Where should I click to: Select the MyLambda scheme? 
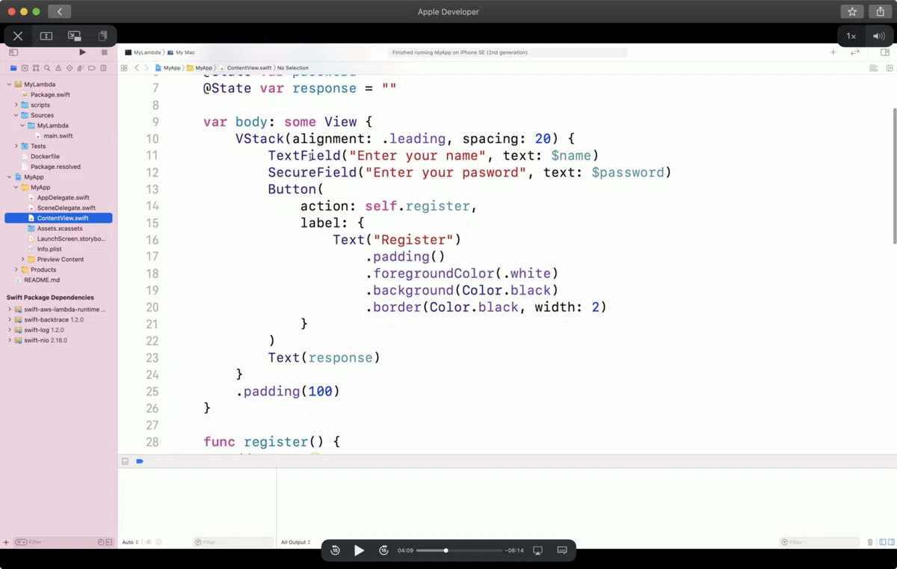coord(144,52)
